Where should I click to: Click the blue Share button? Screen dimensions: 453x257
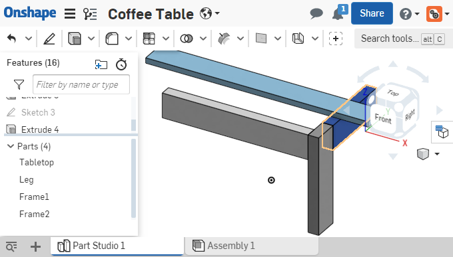tap(372, 13)
